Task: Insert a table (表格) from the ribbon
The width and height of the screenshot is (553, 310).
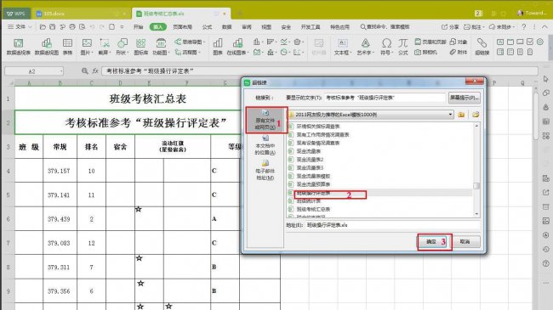Action: click(x=67, y=47)
